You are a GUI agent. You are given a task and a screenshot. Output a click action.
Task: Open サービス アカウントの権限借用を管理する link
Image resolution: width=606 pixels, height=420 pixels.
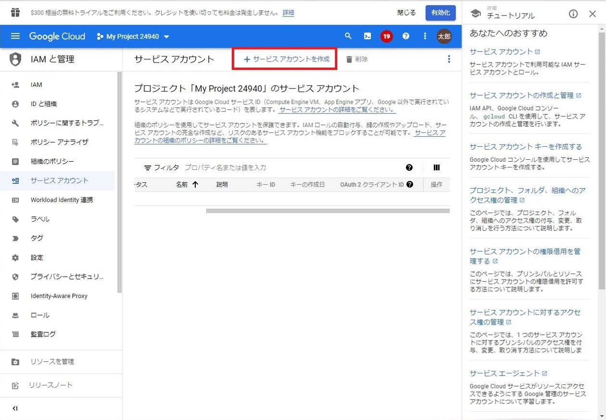[525, 256]
